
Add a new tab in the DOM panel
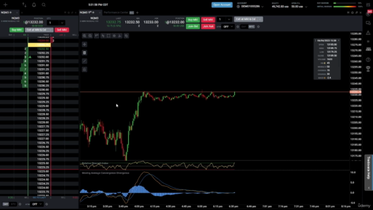click(x=22, y=12)
